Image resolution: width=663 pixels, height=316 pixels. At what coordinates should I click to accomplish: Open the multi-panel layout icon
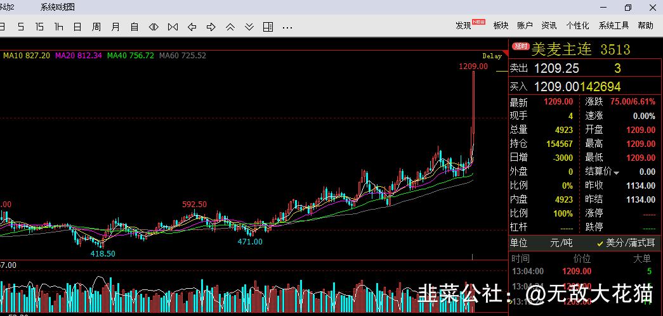tap(268, 27)
